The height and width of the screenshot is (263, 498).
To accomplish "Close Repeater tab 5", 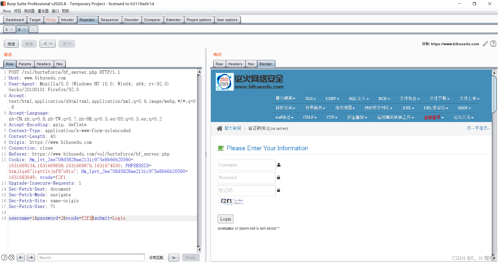I will (12, 30).
